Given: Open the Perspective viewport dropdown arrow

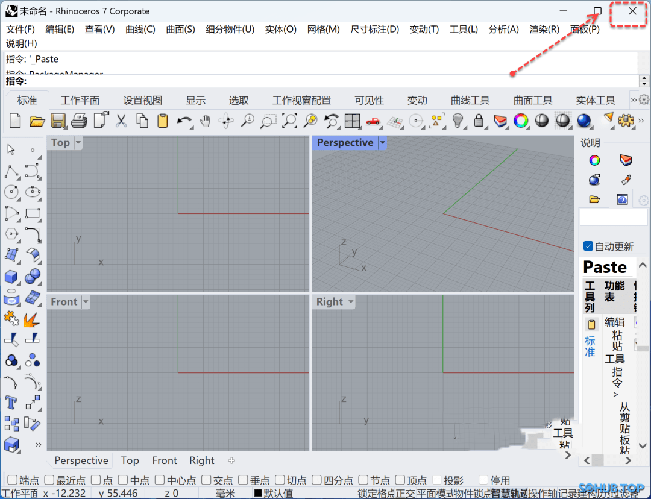Looking at the screenshot, I should tap(382, 143).
